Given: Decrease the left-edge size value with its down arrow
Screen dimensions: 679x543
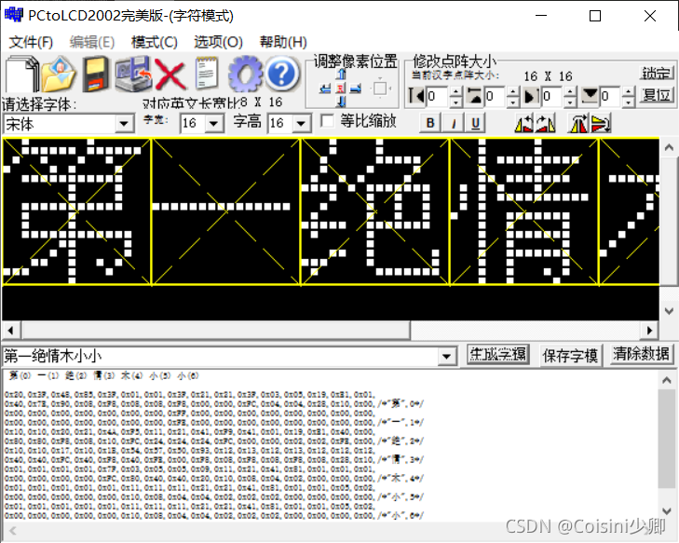Looking at the screenshot, I should pyautogui.click(x=455, y=102).
